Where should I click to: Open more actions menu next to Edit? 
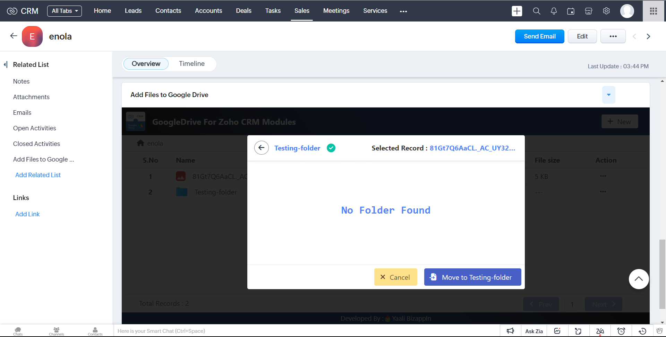pyautogui.click(x=613, y=36)
